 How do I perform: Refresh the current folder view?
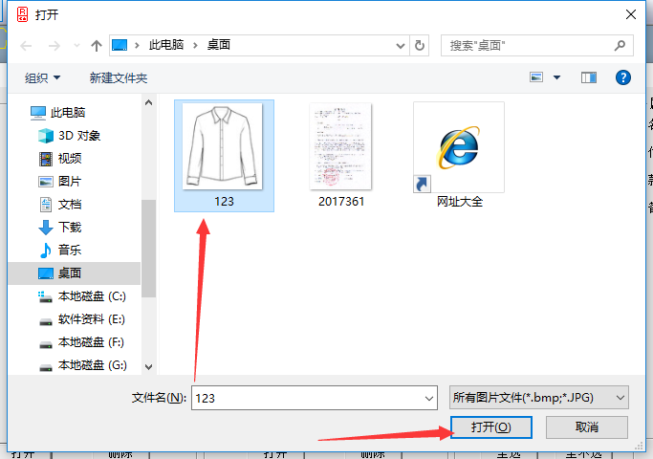(x=421, y=45)
